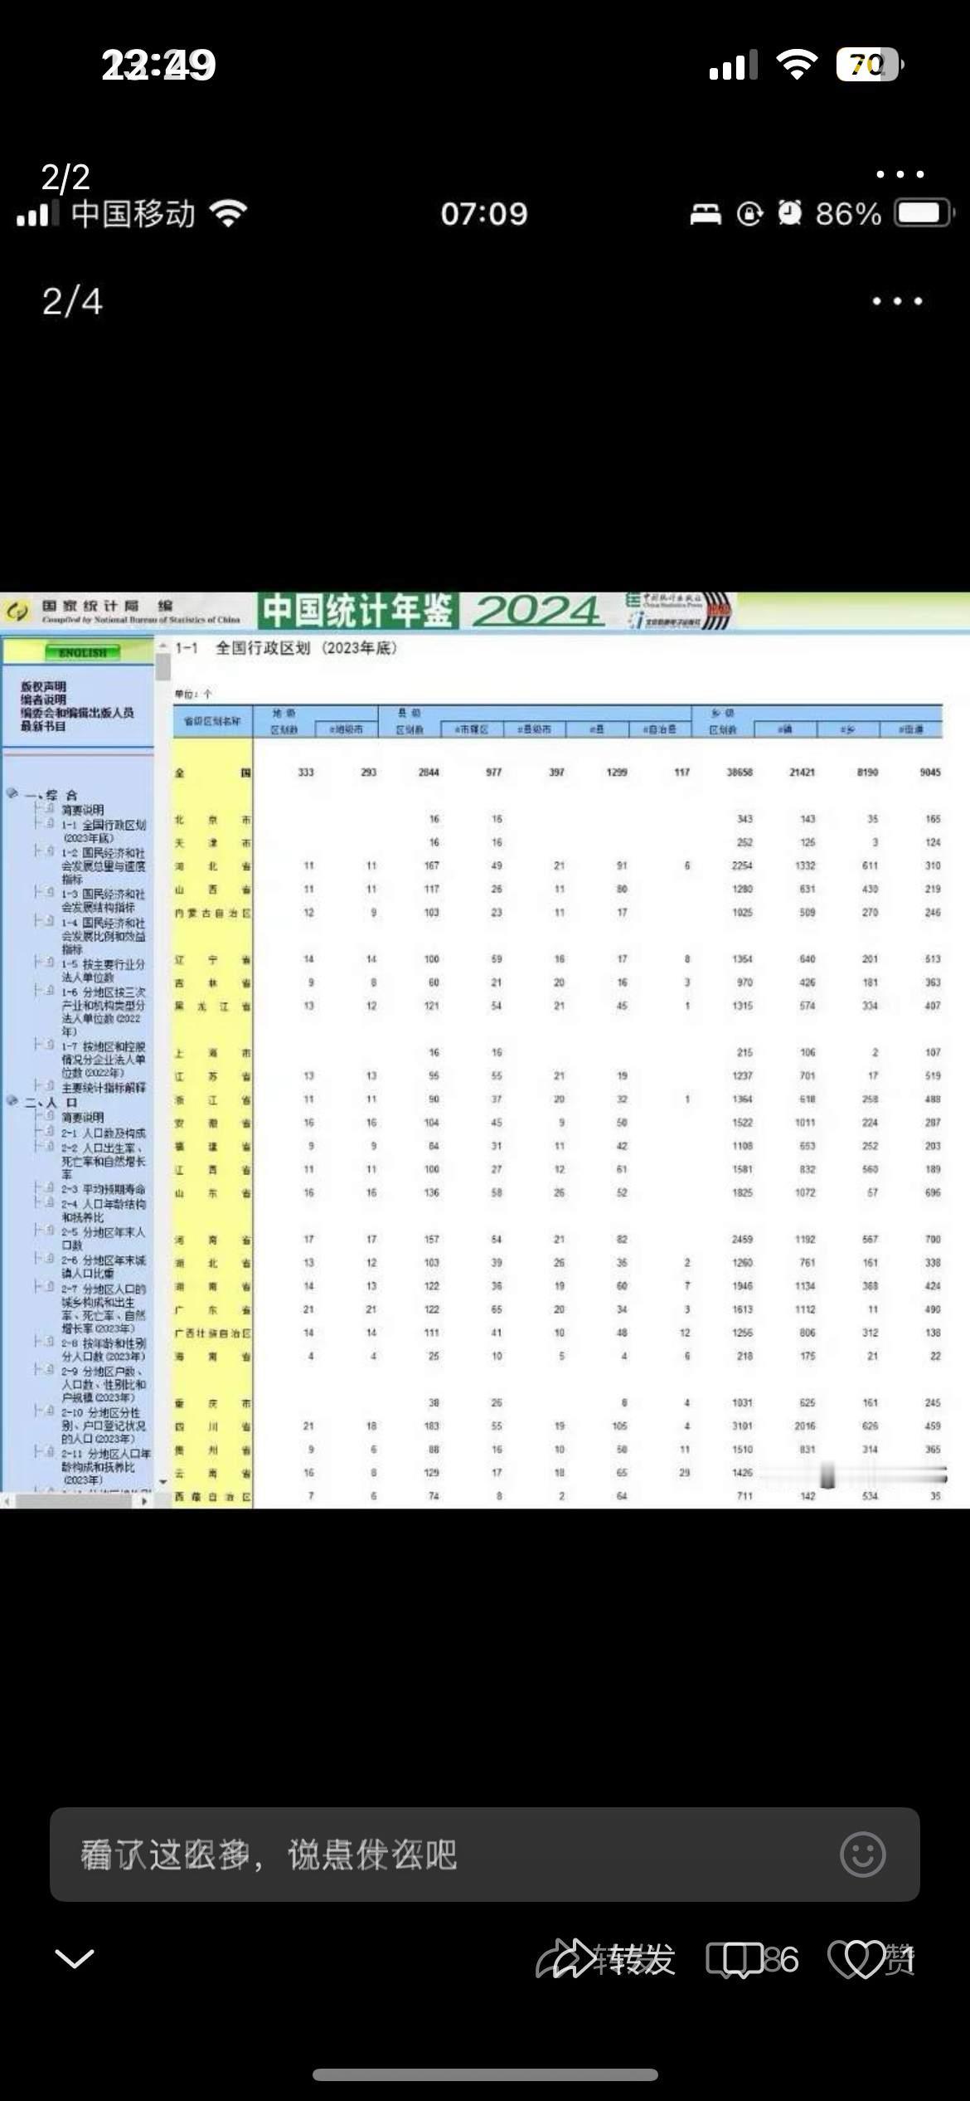Select 2-2 人口出生率 tree item
970x2101 pixels.
[104, 1160]
